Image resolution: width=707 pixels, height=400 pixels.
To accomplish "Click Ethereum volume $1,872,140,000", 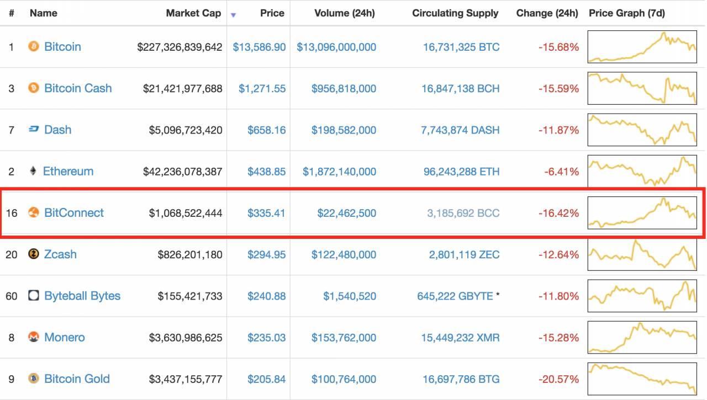I will (340, 172).
